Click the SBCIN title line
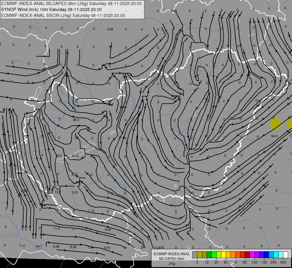The height and width of the screenshot is (268, 292). click(63, 15)
